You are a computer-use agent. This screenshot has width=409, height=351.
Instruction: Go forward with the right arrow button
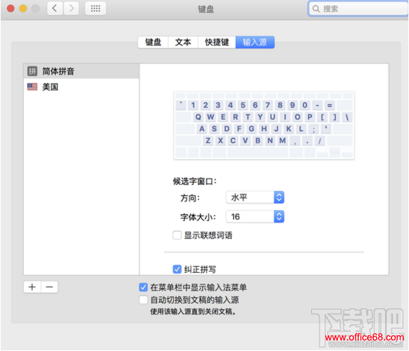pos(71,8)
